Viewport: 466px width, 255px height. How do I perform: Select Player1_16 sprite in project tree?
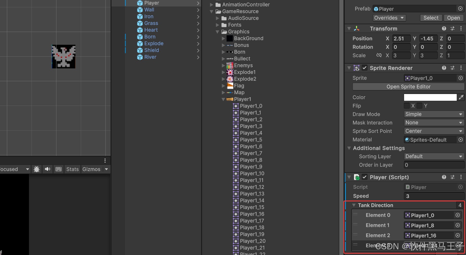point(252,214)
